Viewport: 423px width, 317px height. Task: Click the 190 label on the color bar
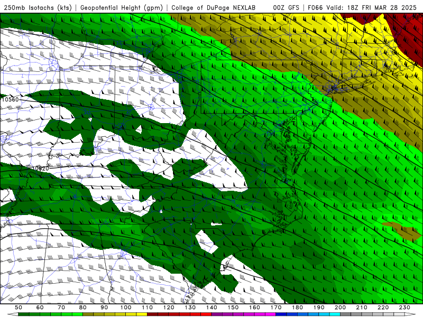pyautogui.click(x=319, y=307)
